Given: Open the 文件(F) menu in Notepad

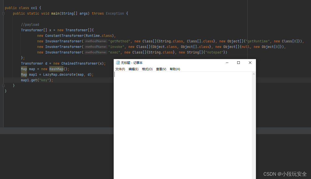Looking at the screenshot, I should click(120, 69).
